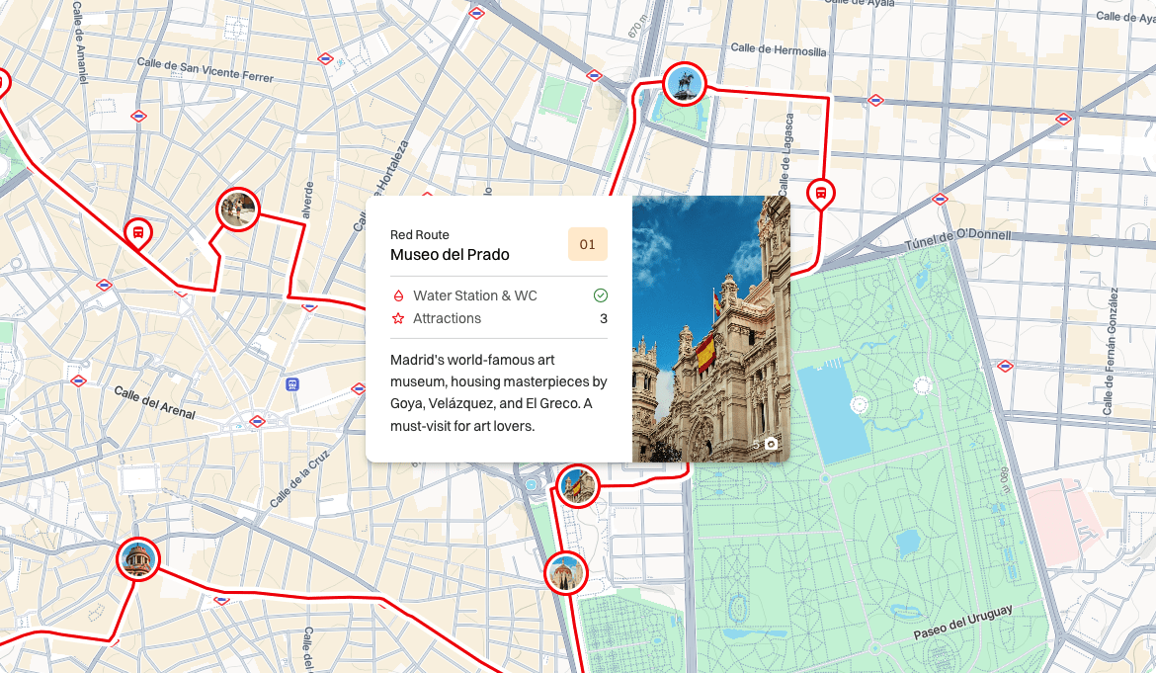The width and height of the screenshot is (1156, 673).
Task: Click the Túnel de O'Donnell label
Action: pos(957,239)
